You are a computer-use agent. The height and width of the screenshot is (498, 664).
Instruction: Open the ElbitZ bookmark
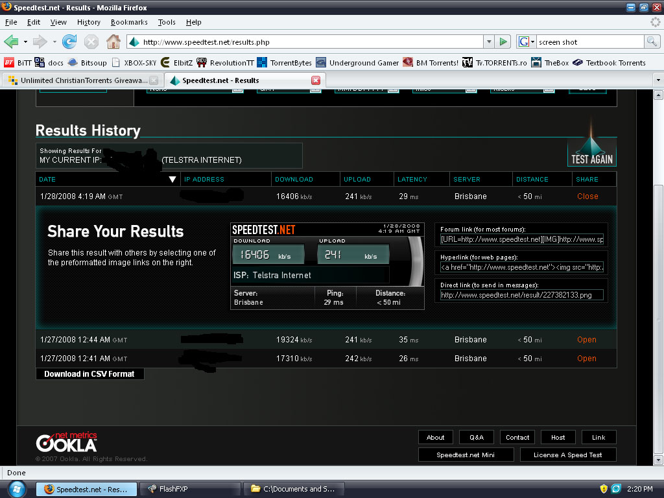pyautogui.click(x=177, y=63)
